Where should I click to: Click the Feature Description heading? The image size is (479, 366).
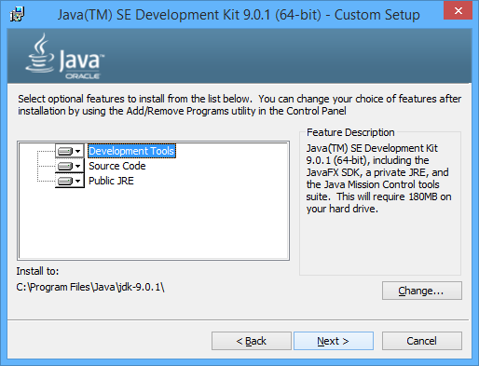point(350,132)
